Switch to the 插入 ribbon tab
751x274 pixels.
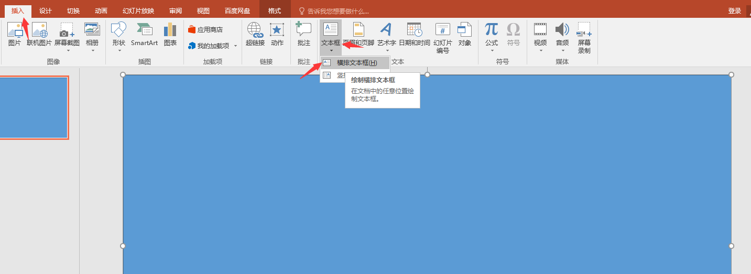tap(18, 11)
